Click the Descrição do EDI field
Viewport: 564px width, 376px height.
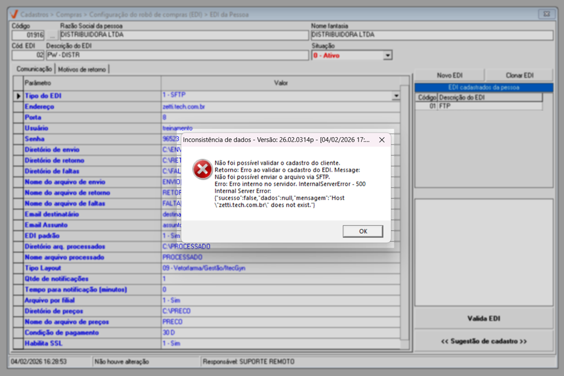(177, 55)
